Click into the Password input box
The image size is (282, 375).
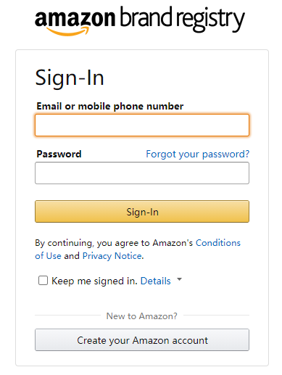[x=142, y=173]
